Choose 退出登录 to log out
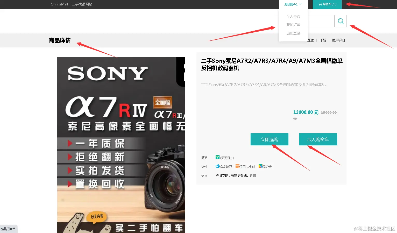397x233 pixels. [293, 33]
